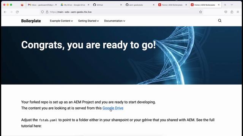Image resolution: width=243 pixels, height=136 pixels.
Task: Open the browser hamburger menu
Action: pos(238,12)
